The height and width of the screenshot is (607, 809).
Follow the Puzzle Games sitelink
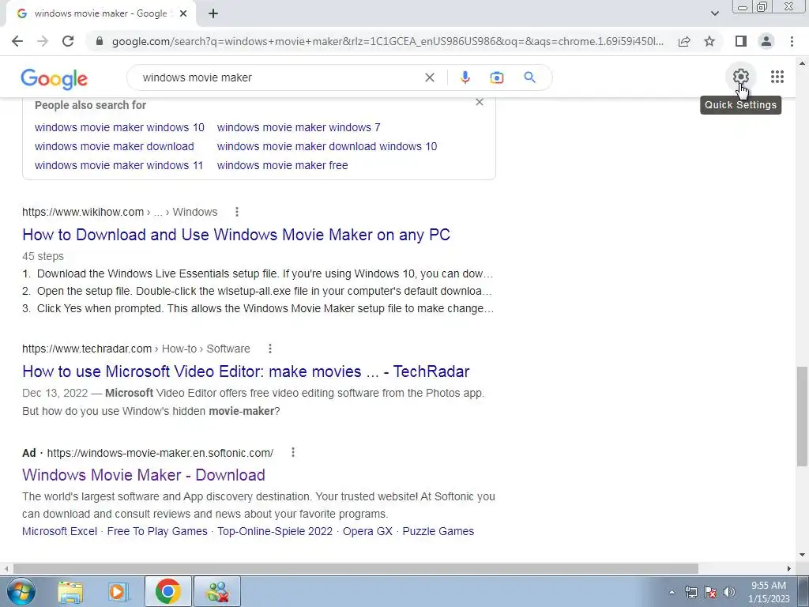(x=438, y=531)
